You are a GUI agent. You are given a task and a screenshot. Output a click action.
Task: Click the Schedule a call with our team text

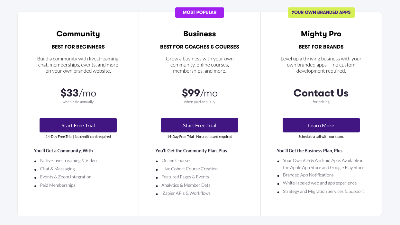point(321,136)
